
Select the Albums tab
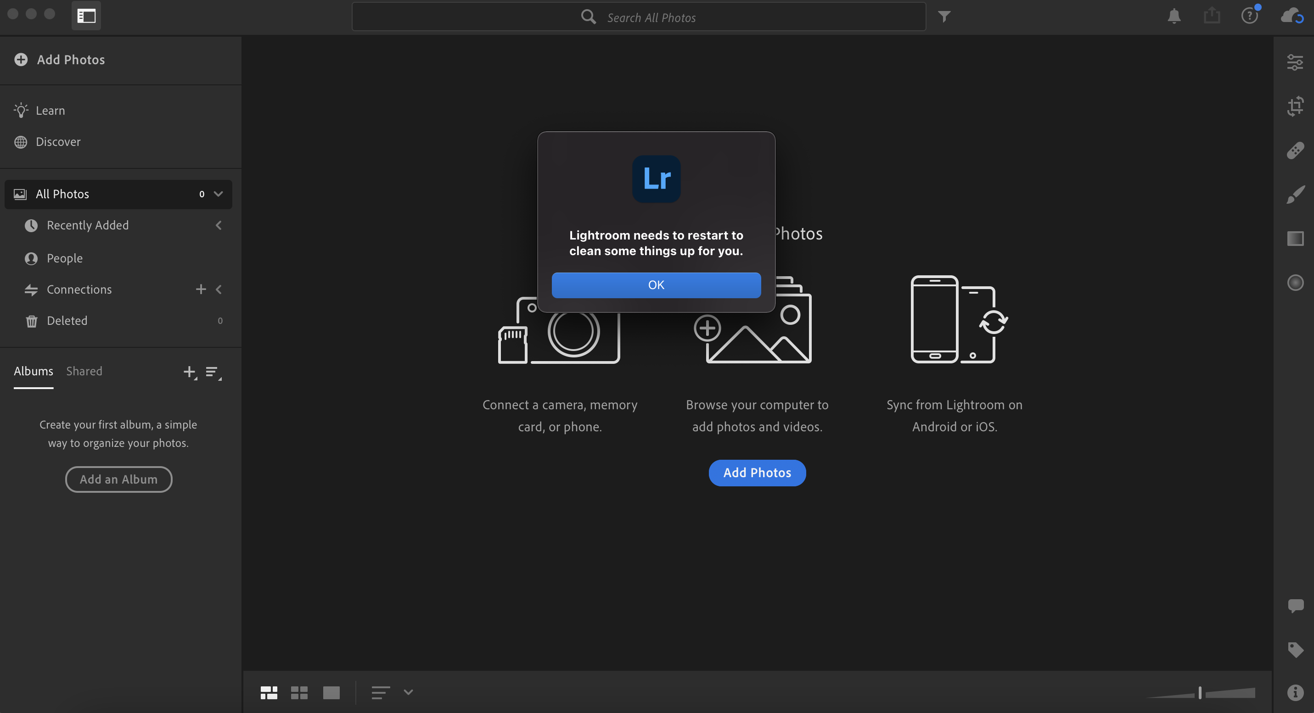coord(33,371)
